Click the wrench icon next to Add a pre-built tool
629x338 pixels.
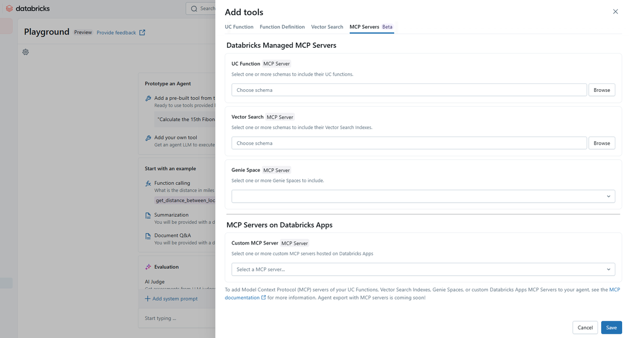pos(148,98)
